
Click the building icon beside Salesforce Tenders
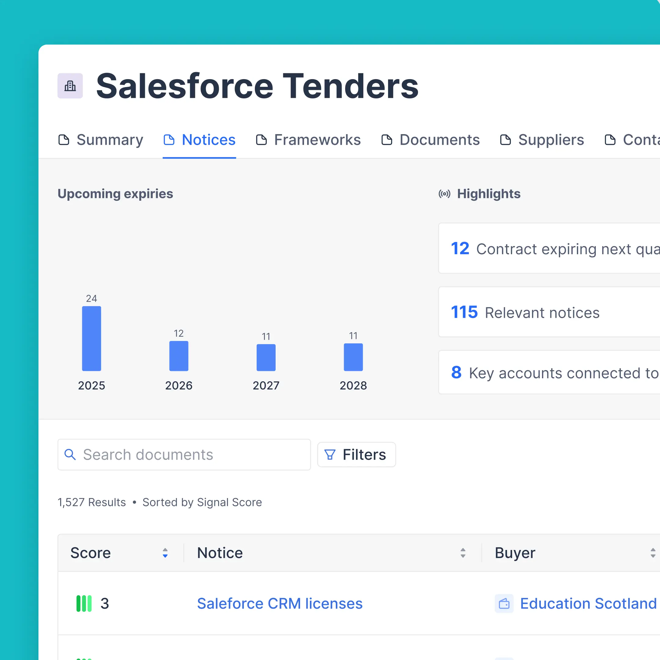[x=70, y=86]
